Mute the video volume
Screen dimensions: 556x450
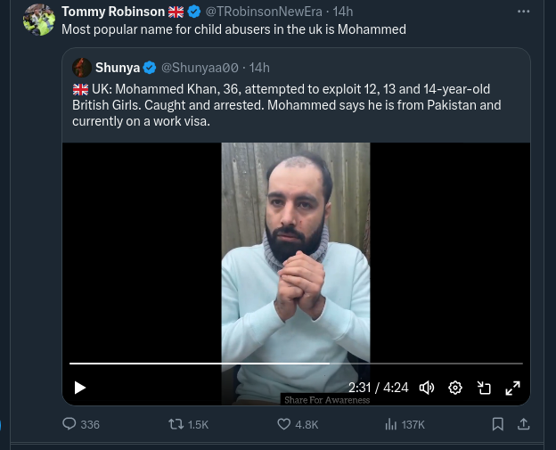tap(427, 388)
